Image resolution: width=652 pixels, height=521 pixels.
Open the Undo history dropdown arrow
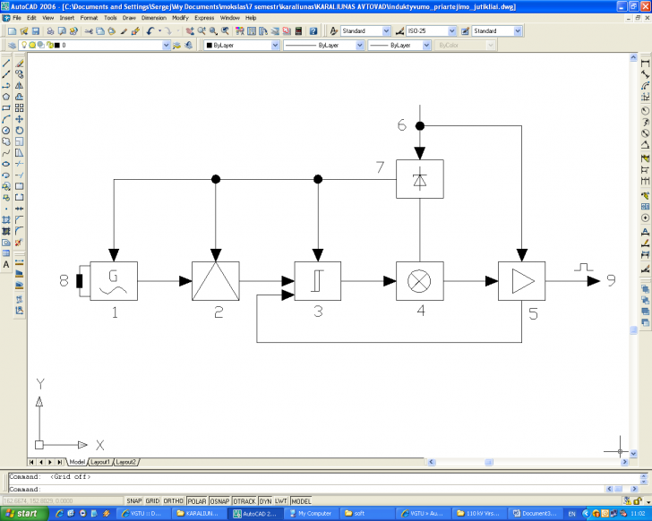tap(159, 31)
